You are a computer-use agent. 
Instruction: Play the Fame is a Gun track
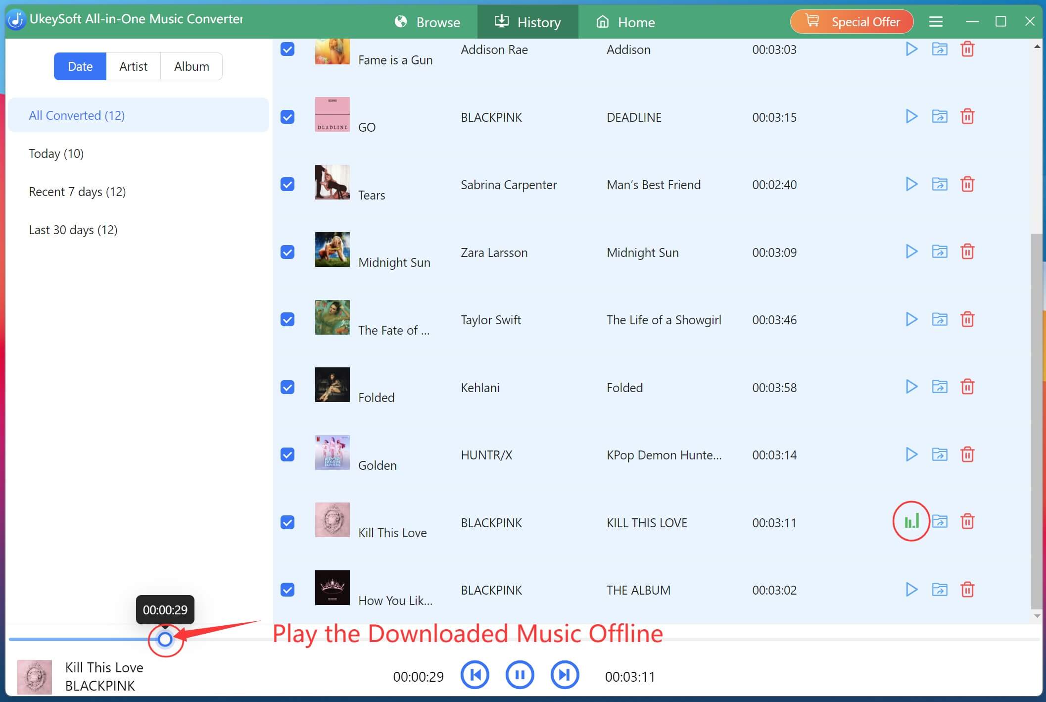click(x=911, y=49)
